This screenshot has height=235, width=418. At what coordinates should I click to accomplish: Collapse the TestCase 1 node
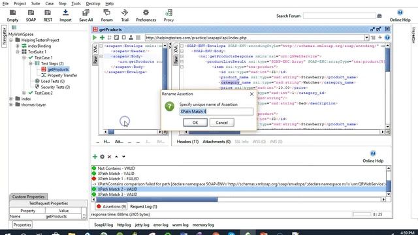pyautogui.click(x=24, y=57)
